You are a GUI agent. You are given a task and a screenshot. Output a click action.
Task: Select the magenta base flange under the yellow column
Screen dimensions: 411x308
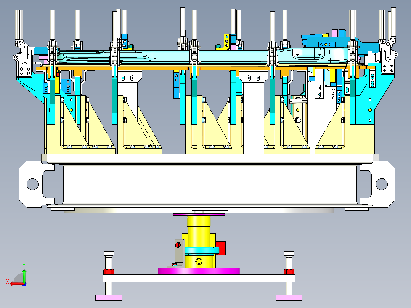pyautogui.click(x=199, y=271)
